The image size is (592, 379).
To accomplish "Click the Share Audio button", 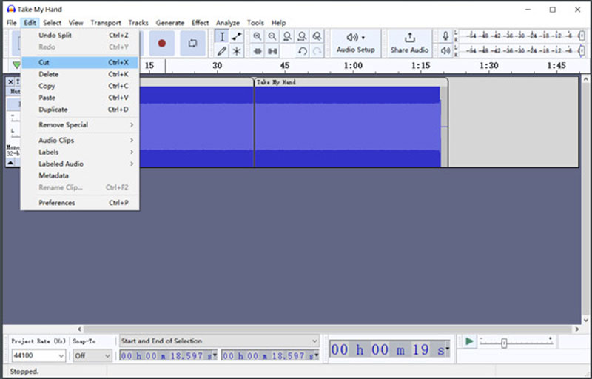I will point(409,43).
